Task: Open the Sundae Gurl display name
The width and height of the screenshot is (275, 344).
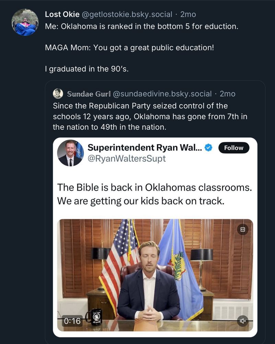Action: (x=88, y=94)
